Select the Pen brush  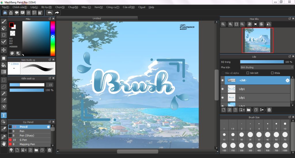click(x=29, y=131)
